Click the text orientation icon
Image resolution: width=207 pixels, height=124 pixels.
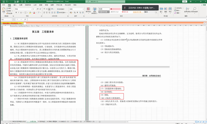click(x=52, y=9)
